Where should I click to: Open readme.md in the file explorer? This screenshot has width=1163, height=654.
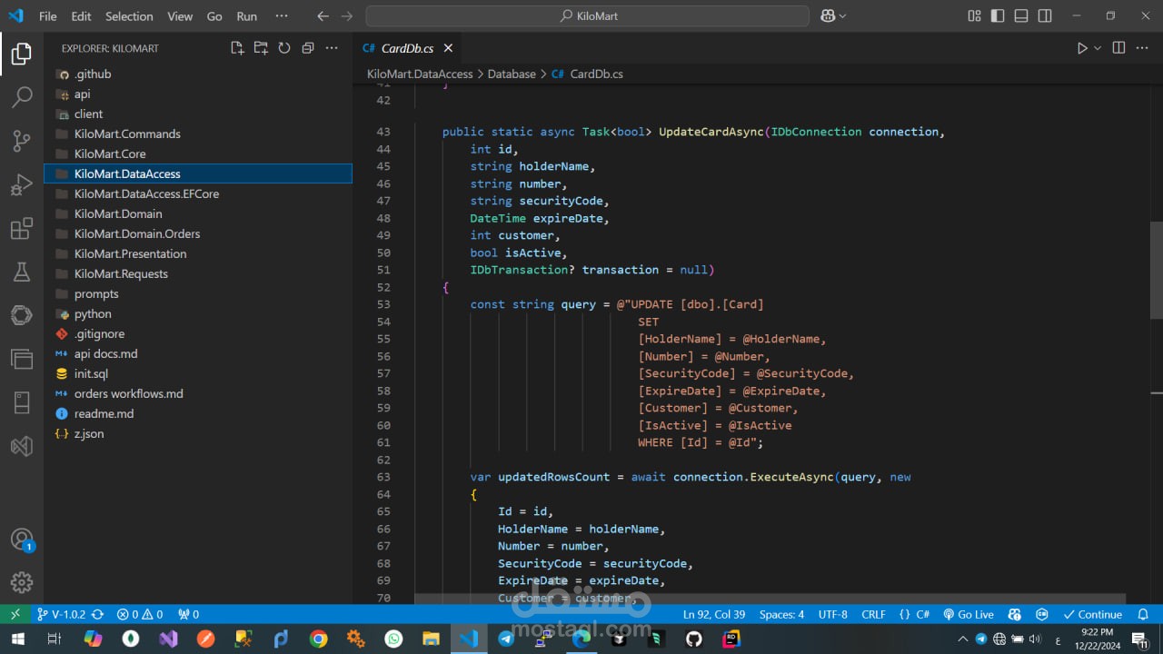pyautogui.click(x=104, y=413)
